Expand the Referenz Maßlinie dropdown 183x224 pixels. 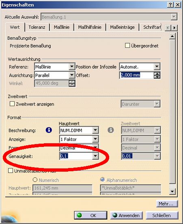pyautogui.click(x=72, y=67)
